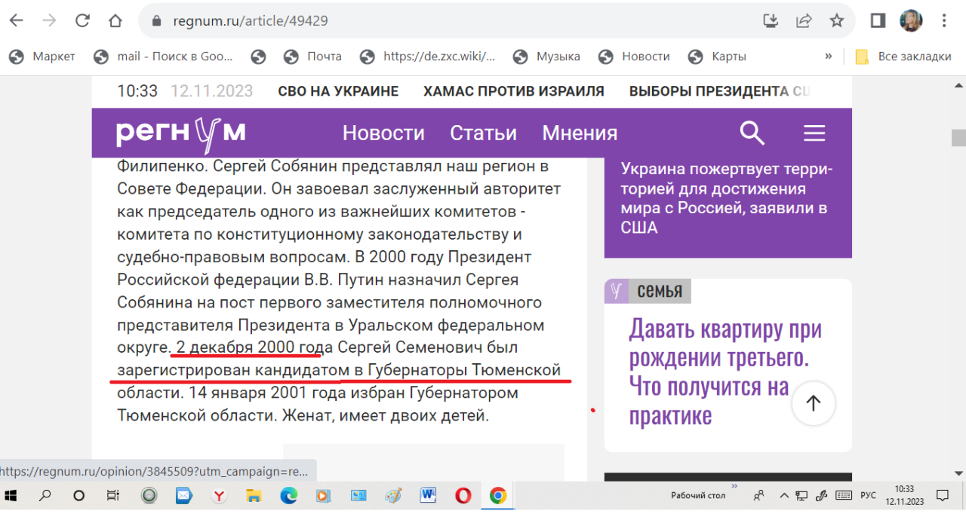Switch to Microsoft Word on taskbar
The height and width of the screenshot is (514, 966).
428,495
